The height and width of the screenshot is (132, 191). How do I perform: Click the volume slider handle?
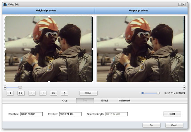coord(158,93)
